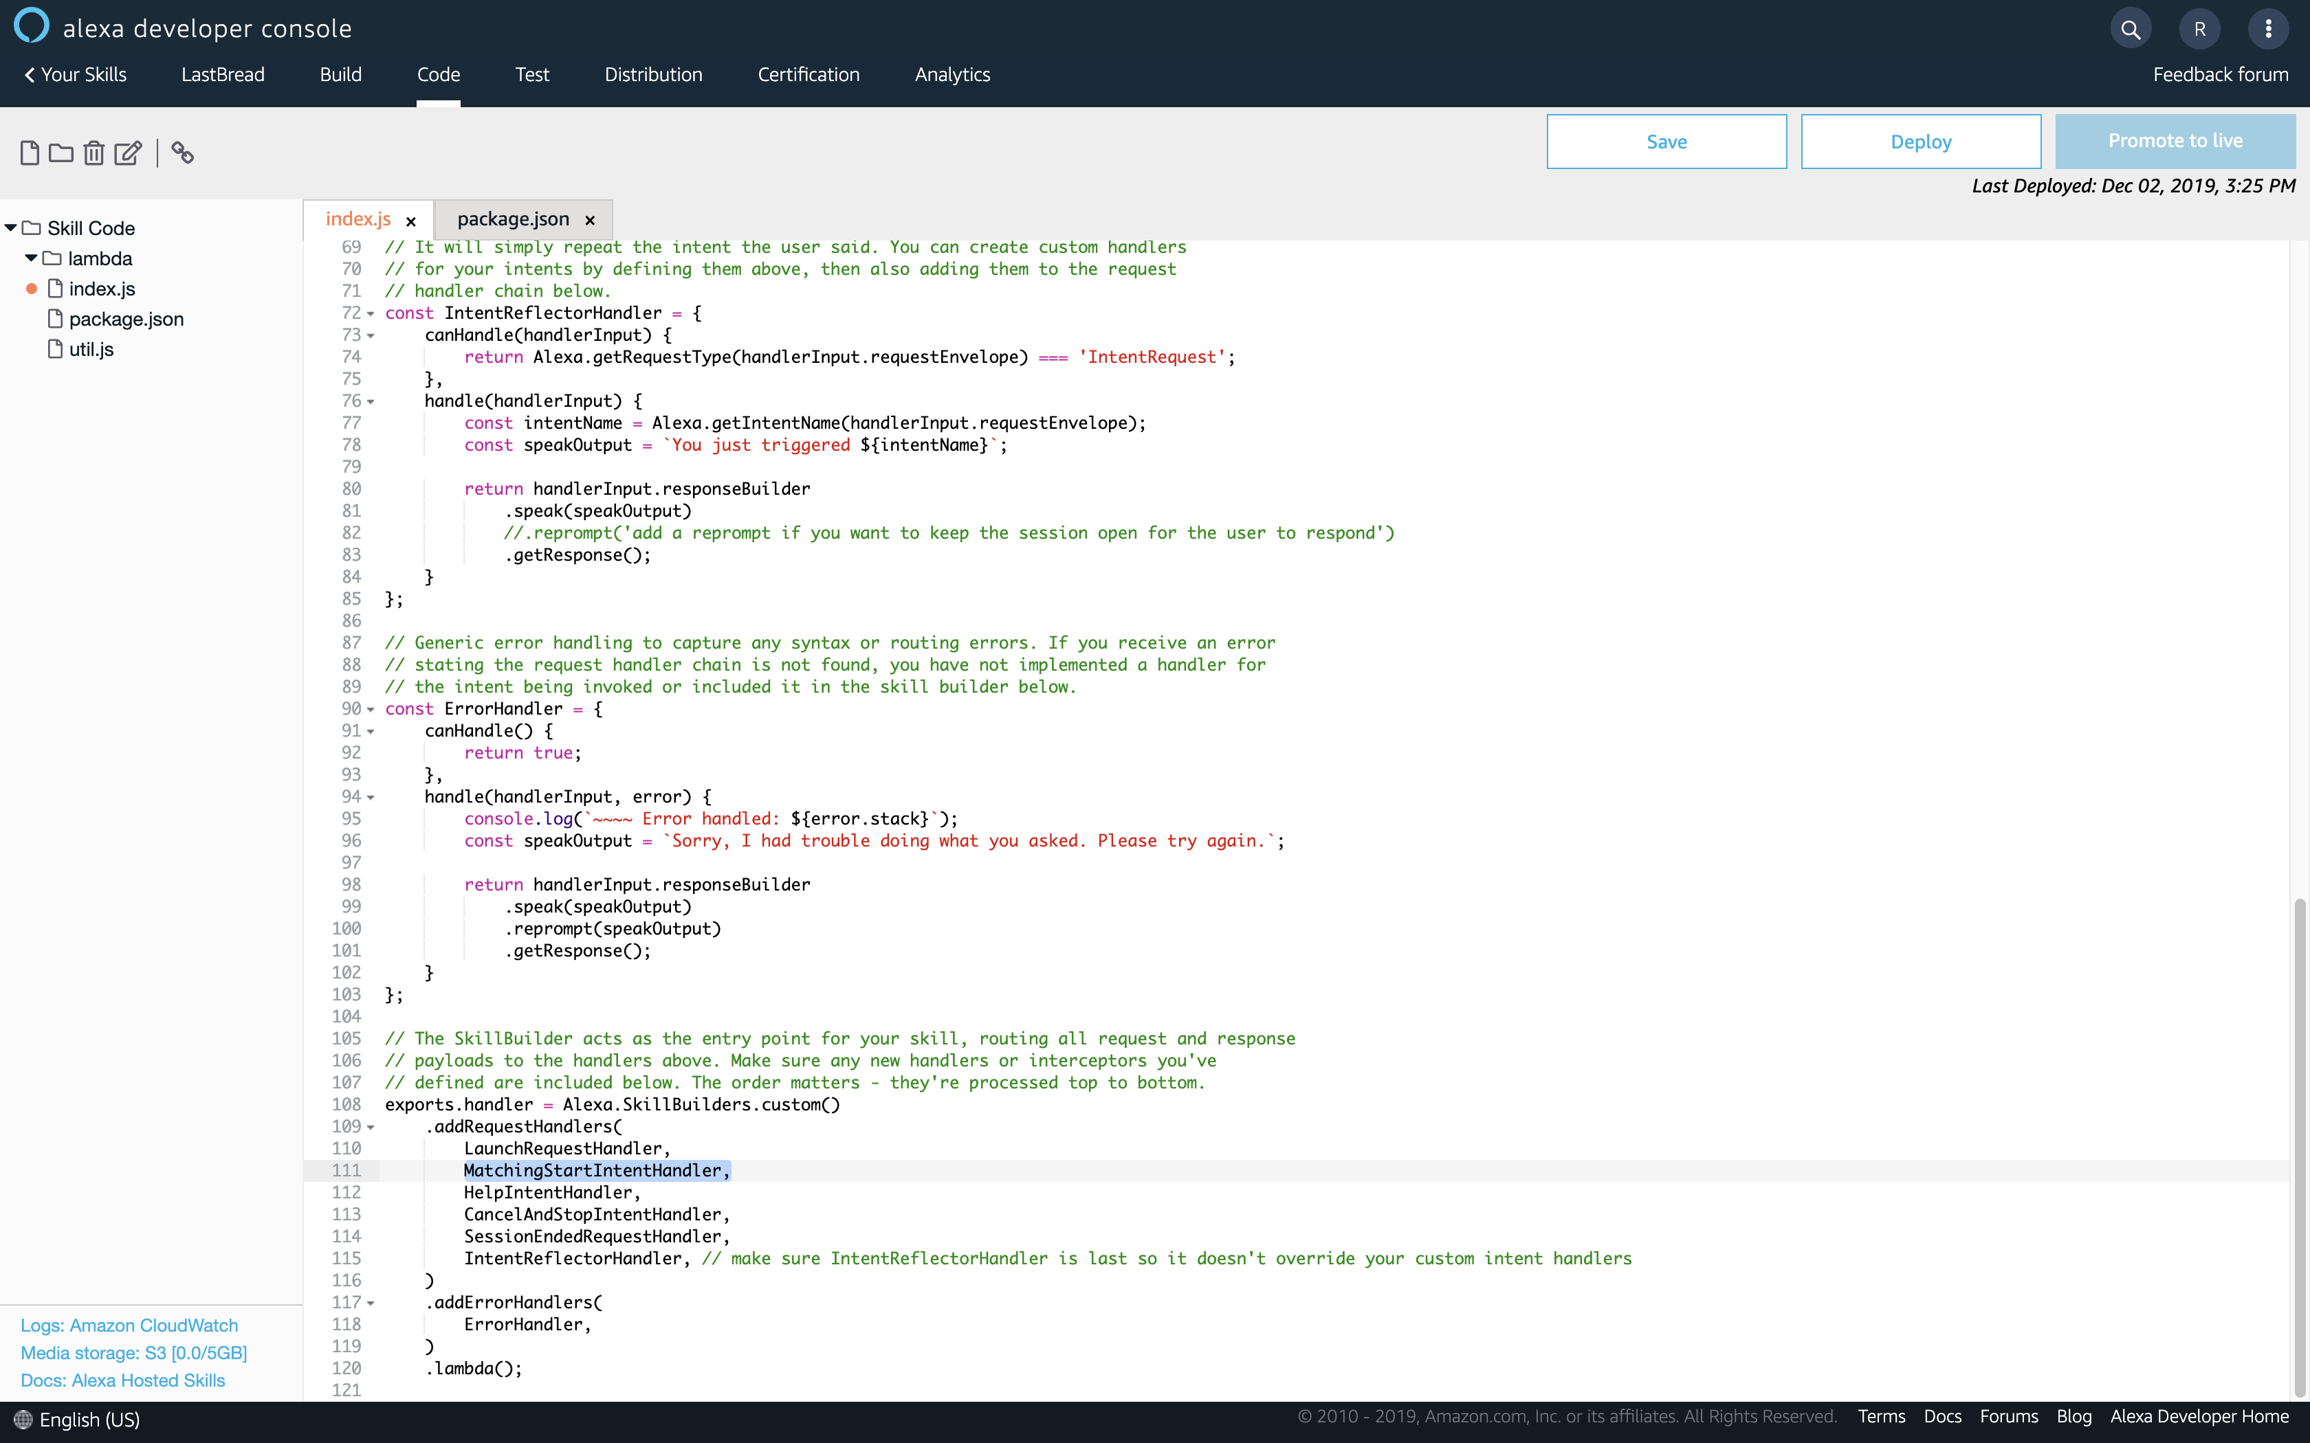This screenshot has height=1443, width=2310.
Task: Click the rename edit icon
Action: [x=128, y=153]
